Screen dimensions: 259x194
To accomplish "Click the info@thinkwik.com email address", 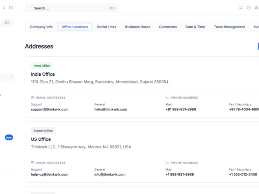I will pos(110,174).
